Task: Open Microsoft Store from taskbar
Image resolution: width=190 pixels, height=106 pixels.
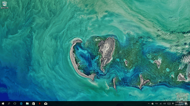Action: (x=33, y=104)
